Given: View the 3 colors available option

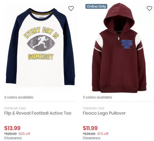Looking at the screenshot, I should tap(97, 97).
